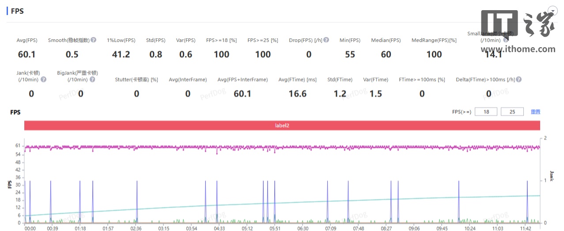Click the Avg(FTime) value 16.6
Image resolution: width=564 pixels, height=231 pixels.
pos(298,93)
